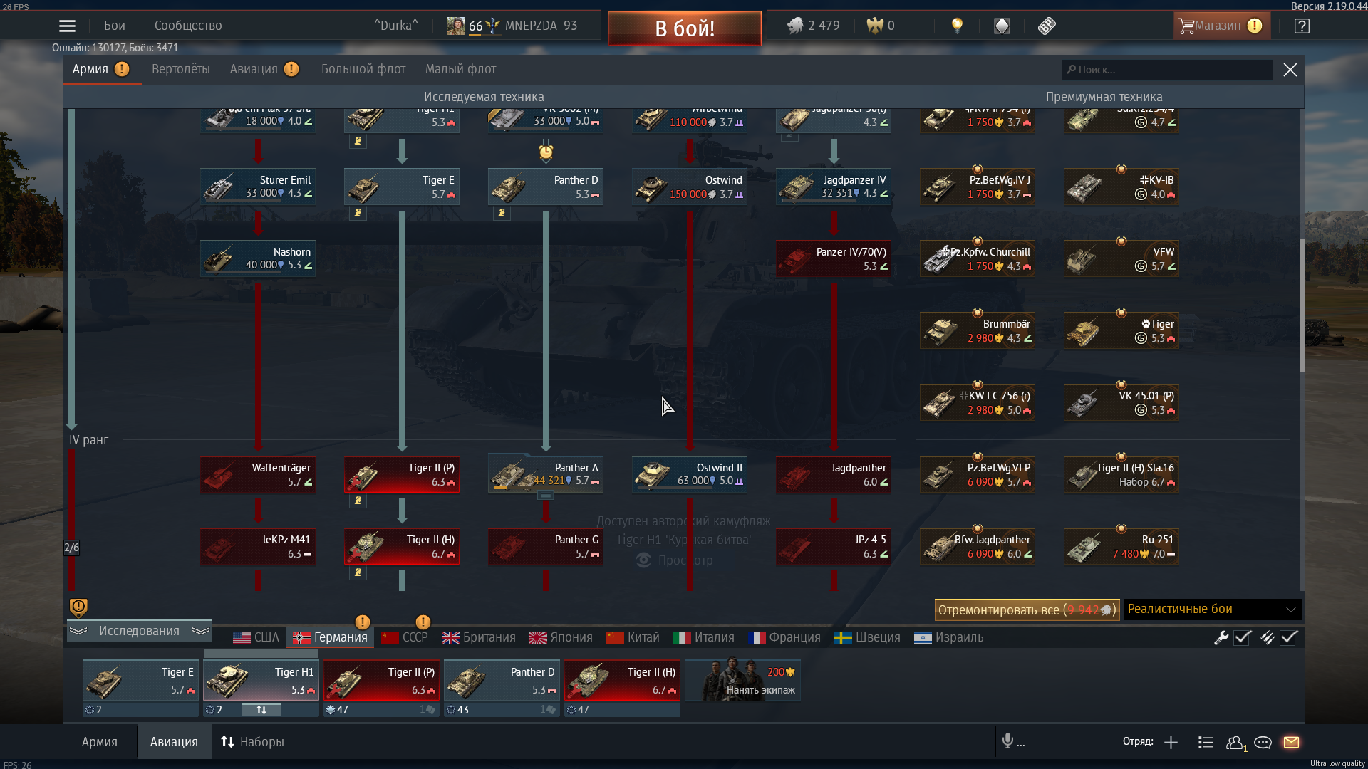Select the Panther A research node
This screenshot has width=1368, height=769.
[x=546, y=474]
